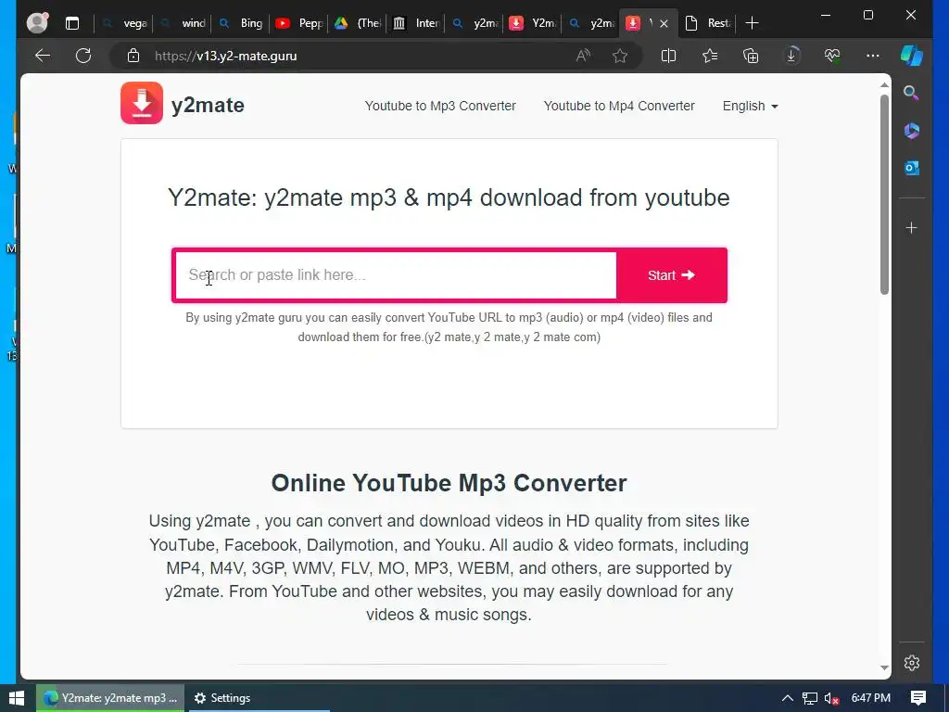This screenshot has width=949, height=712.
Task: Open the Favorites list icon
Action: click(710, 56)
